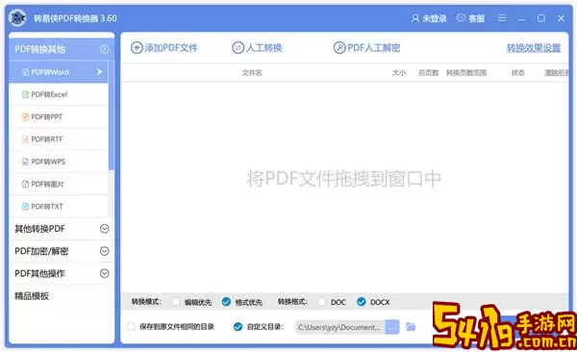This screenshot has width=577, height=352.
Task: Click the PDF转PPT orange file icon
Action: [25, 117]
